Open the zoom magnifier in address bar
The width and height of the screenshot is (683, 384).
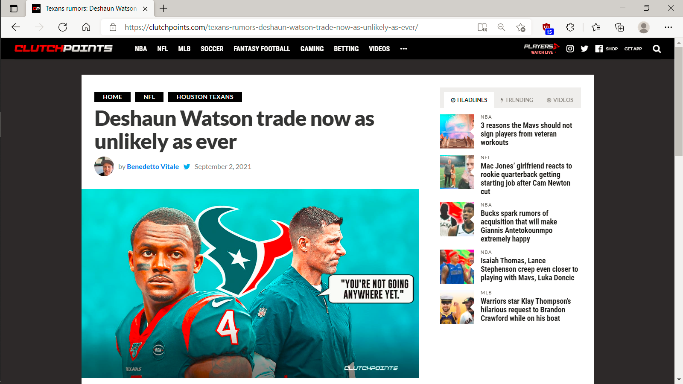pyautogui.click(x=502, y=27)
